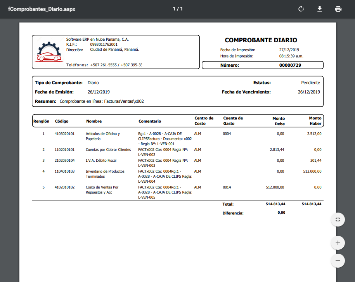Rotate the PDF document clockwise
Image resolution: width=355 pixels, height=282 pixels.
pyautogui.click(x=301, y=9)
